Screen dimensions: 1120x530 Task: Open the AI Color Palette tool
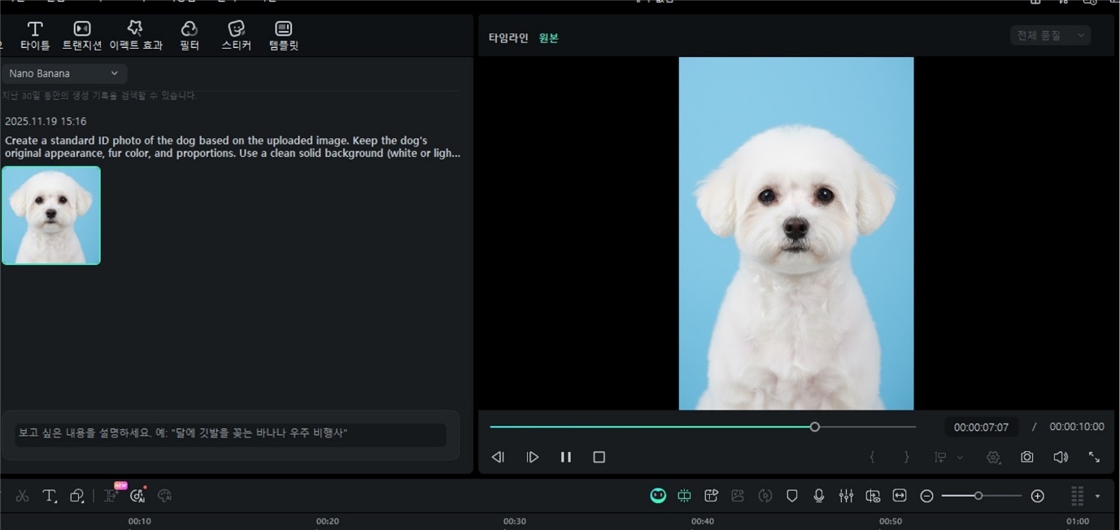tap(164, 495)
